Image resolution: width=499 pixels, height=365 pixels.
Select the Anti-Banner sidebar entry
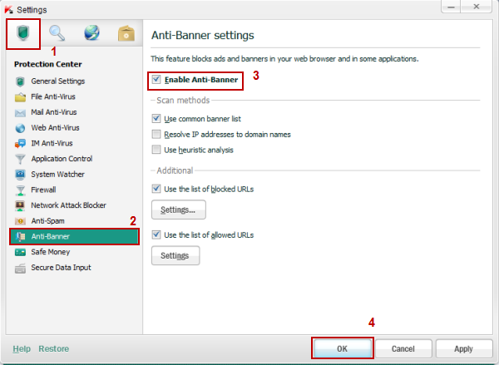(74, 236)
